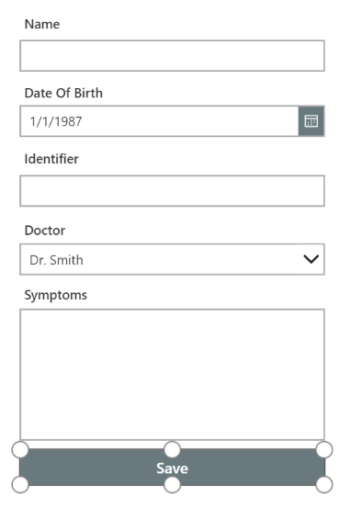
Task: Click the Save button
Action: pyautogui.click(x=172, y=468)
